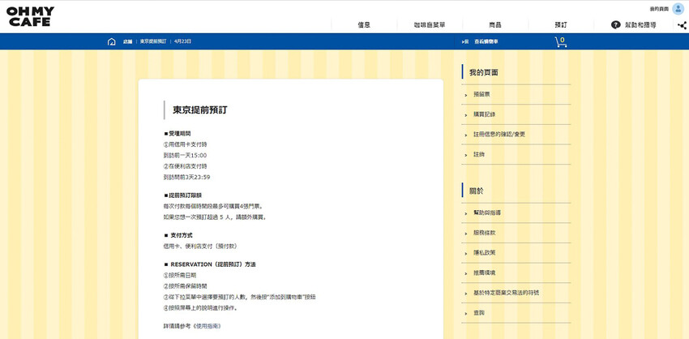Go to 店舖 breadcrumb link
The width and height of the screenshot is (689, 339).
coord(127,41)
